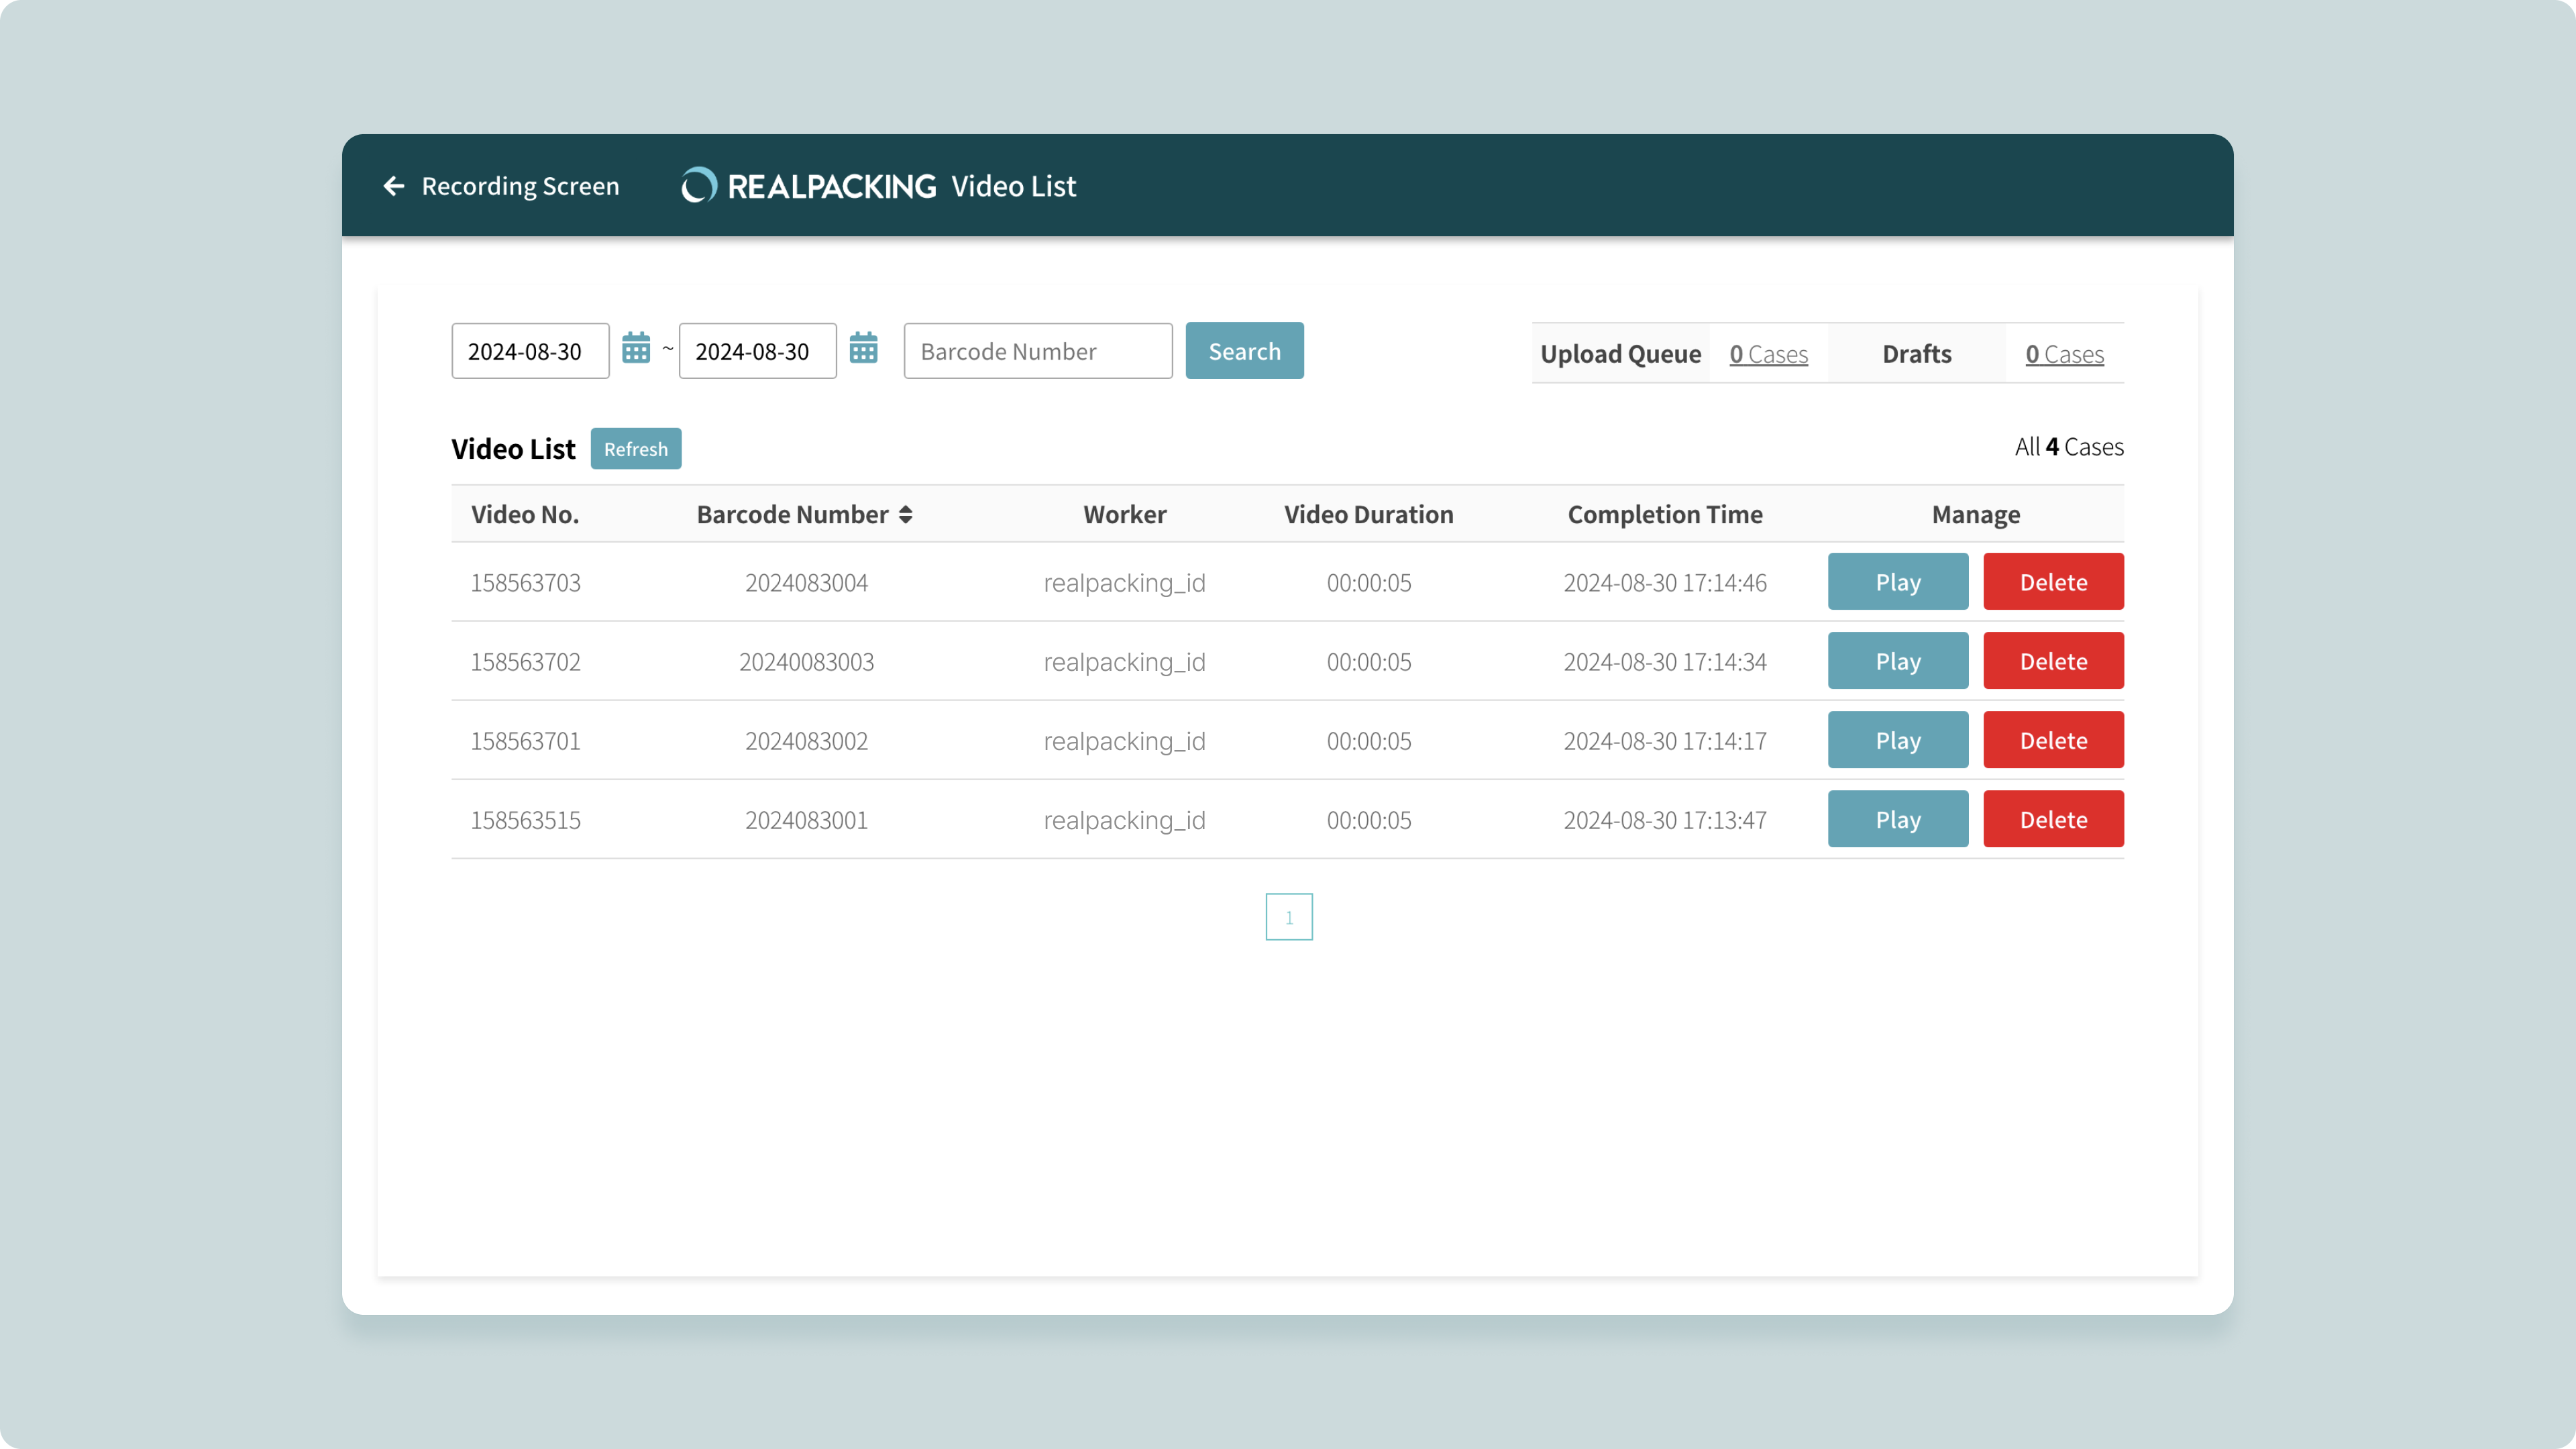The height and width of the screenshot is (1449, 2576).
Task: Play video 158563701
Action: [1897, 740]
